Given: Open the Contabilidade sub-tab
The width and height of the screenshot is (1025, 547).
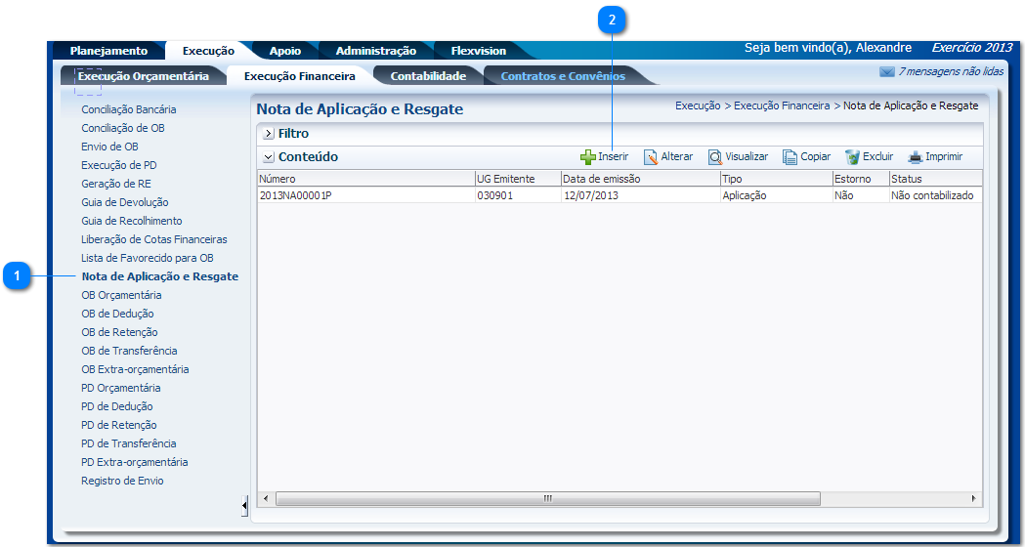Looking at the screenshot, I should coord(428,76).
